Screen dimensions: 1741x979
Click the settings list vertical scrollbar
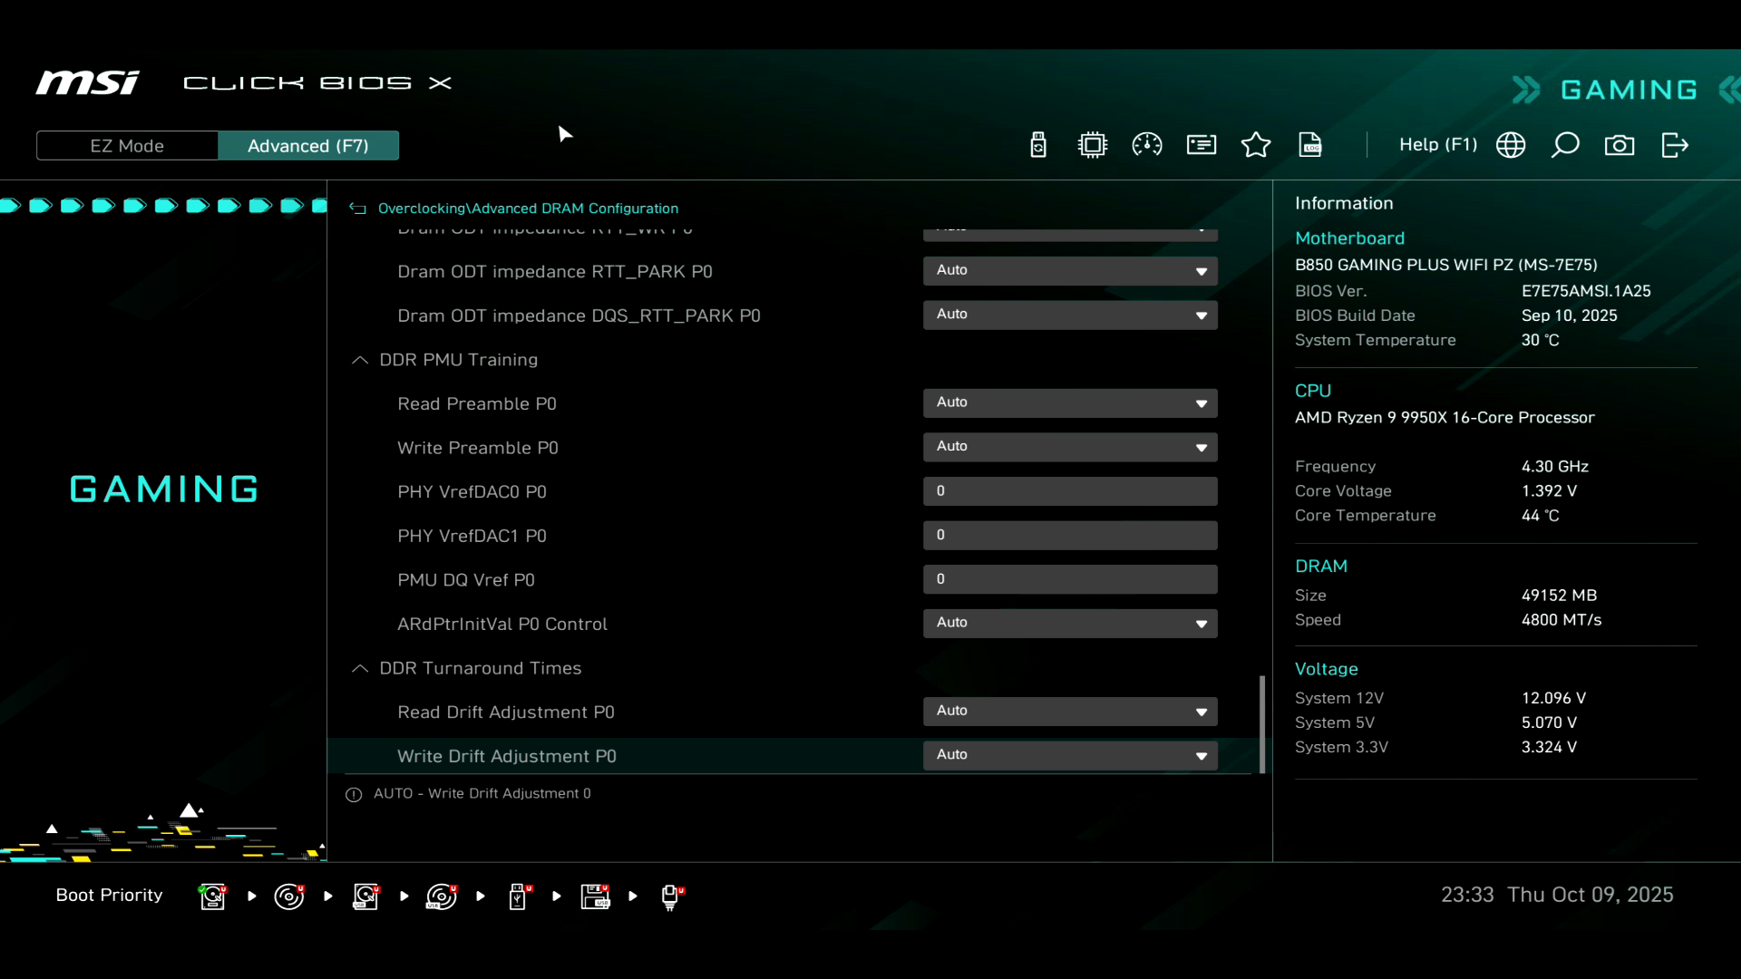pyautogui.click(x=1262, y=723)
